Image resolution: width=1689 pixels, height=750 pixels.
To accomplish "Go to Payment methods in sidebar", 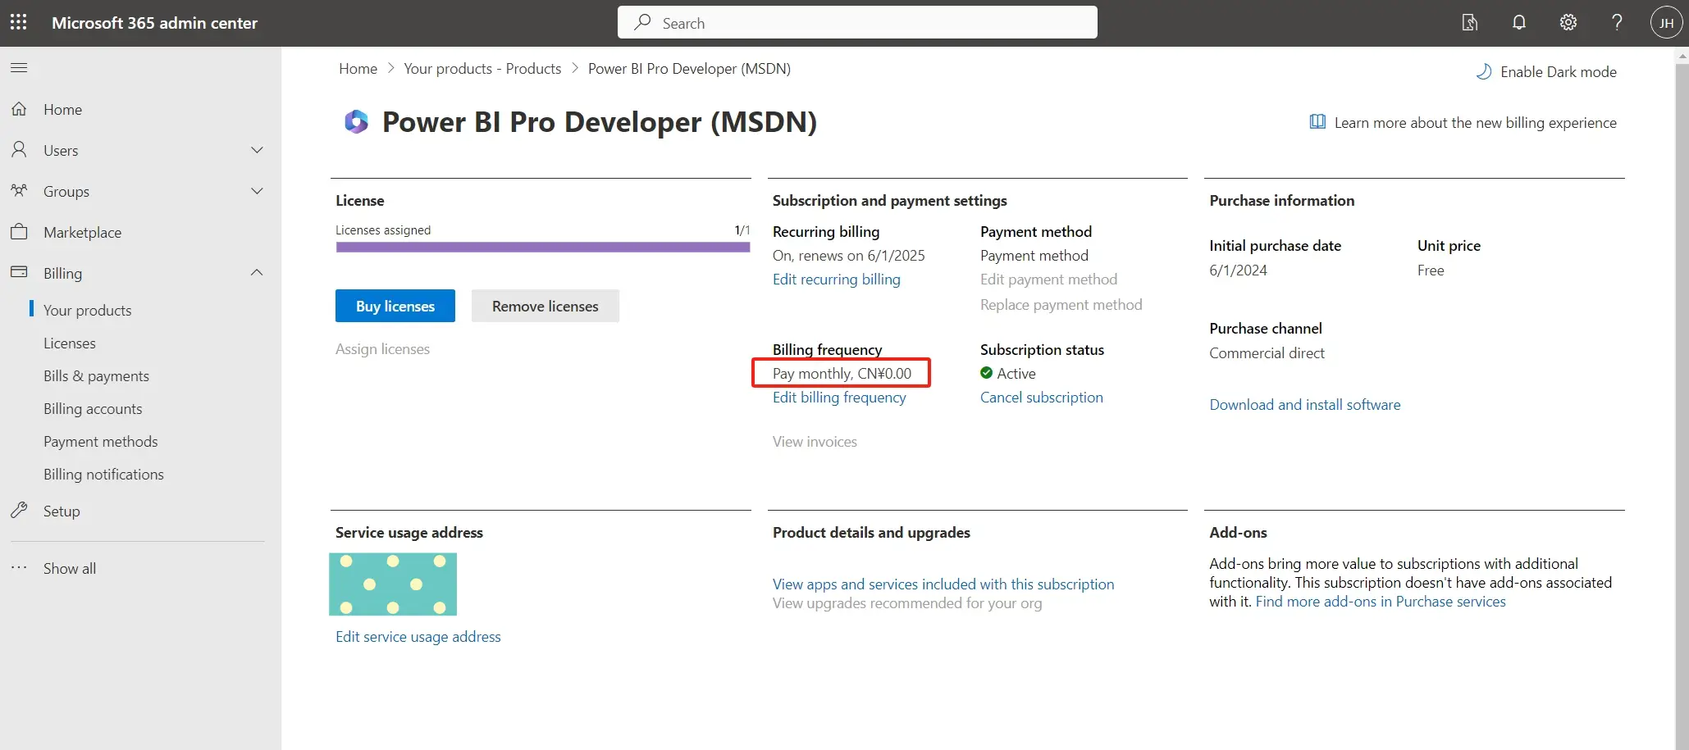I will (x=100, y=442).
